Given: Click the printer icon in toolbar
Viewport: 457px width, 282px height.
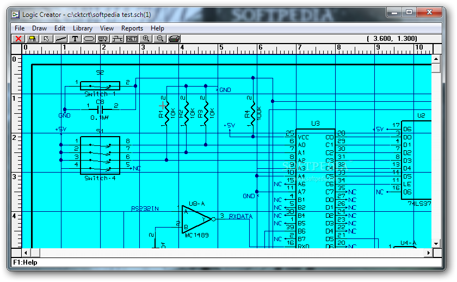Looking at the screenshot, I should click(x=174, y=39).
